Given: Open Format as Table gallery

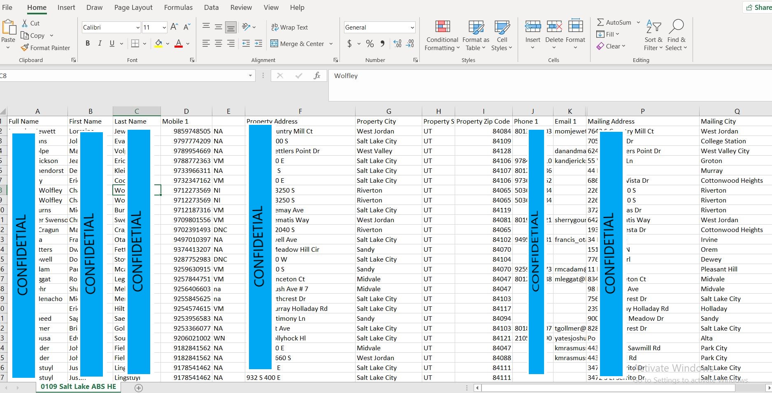Looking at the screenshot, I should click(476, 36).
